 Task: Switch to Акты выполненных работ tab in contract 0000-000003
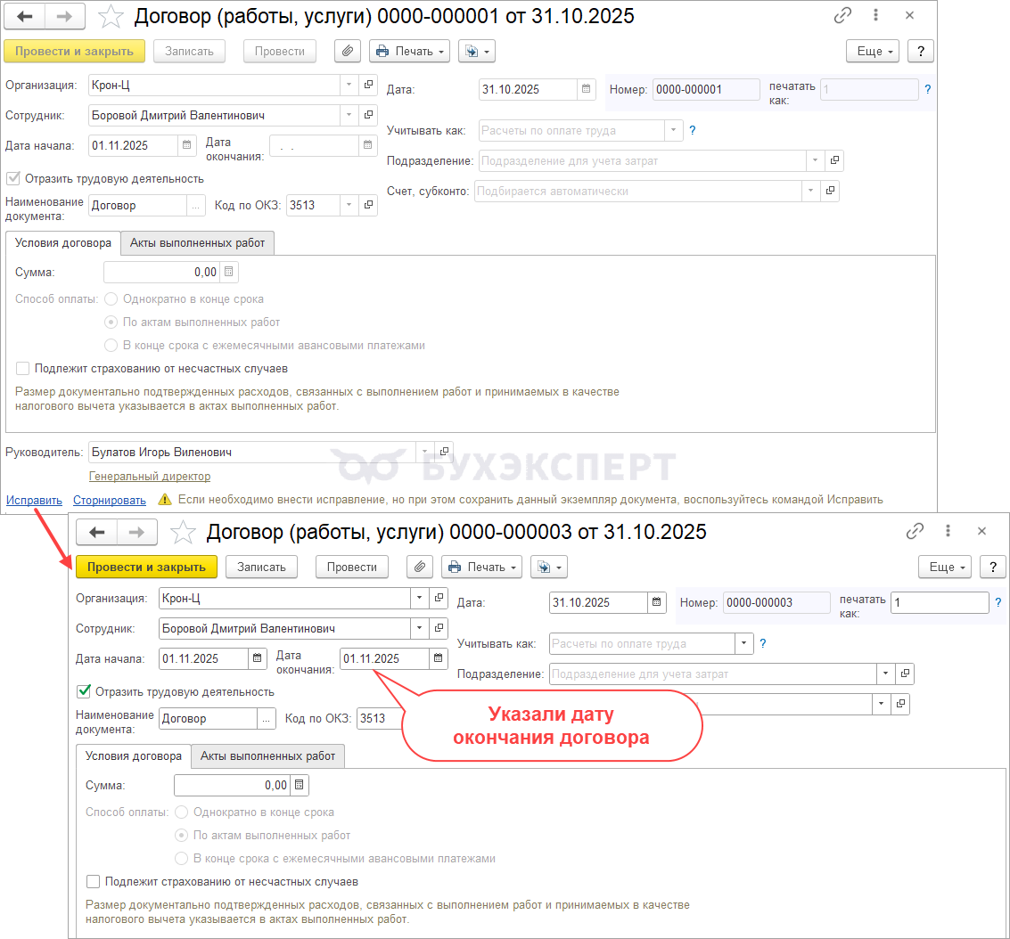(x=268, y=755)
